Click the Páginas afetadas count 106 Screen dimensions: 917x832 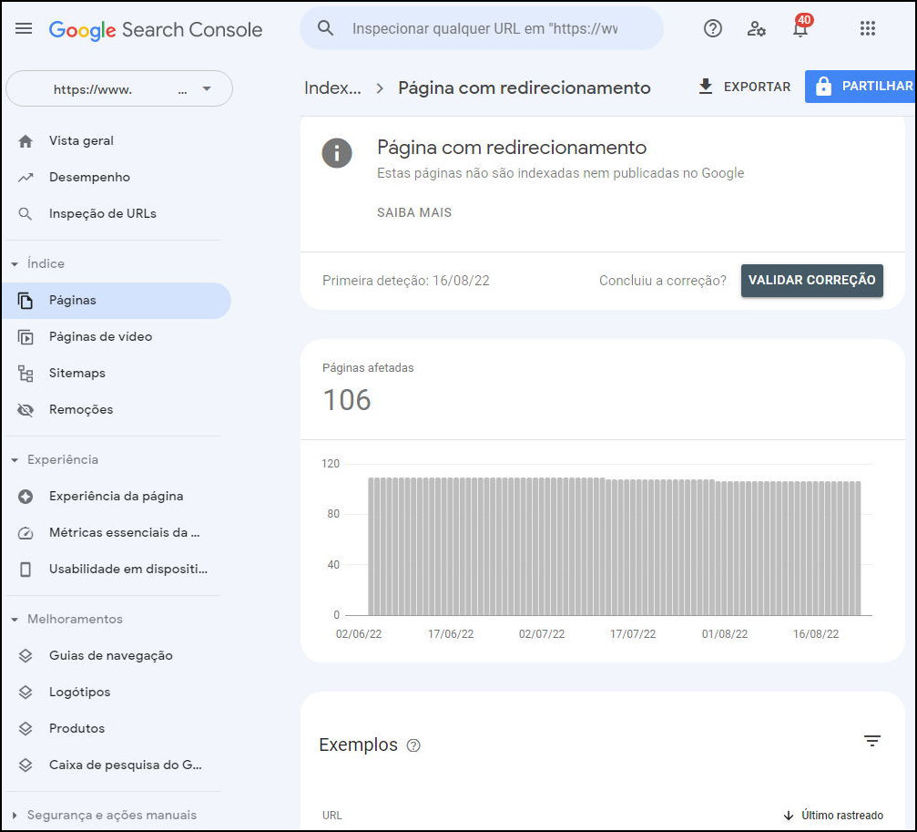tap(347, 400)
